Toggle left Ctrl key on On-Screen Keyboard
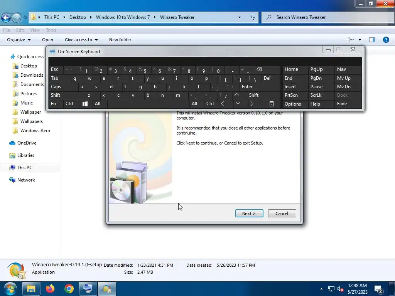 tap(70, 104)
